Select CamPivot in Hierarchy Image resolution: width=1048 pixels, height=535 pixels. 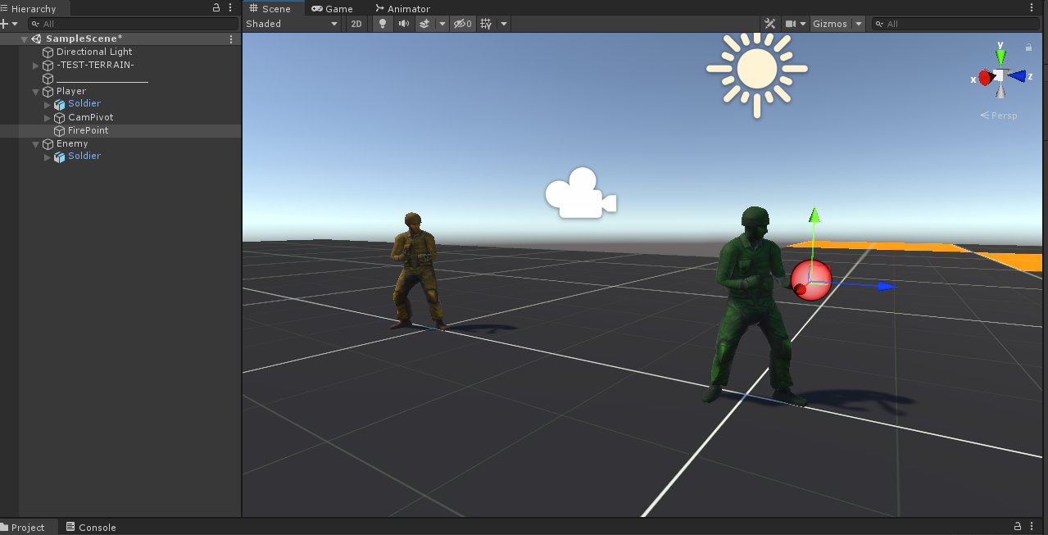[91, 117]
